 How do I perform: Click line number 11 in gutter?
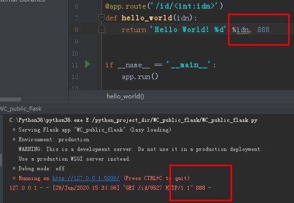[x=74, y=65]
